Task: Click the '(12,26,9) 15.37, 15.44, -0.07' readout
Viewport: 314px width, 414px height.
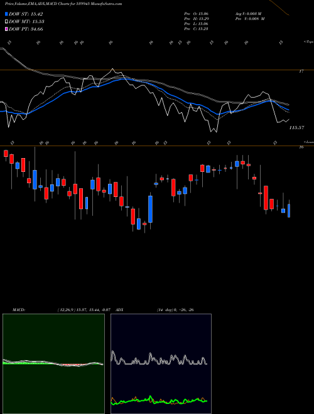Action: pyautogui.click(x=84, y=310)
